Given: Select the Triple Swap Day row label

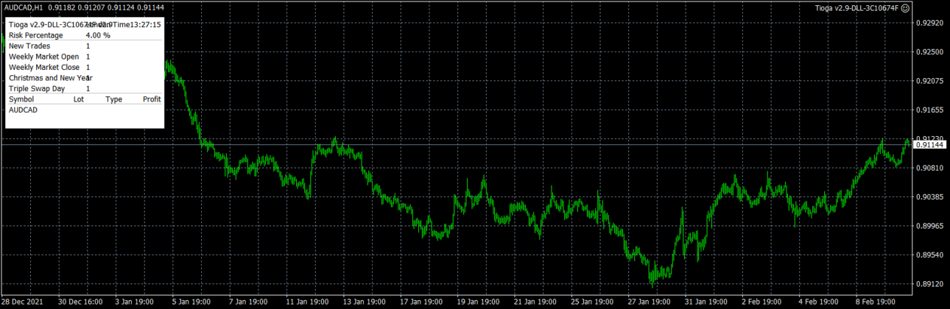Looking at the screenshot, I should click(37, 88).
